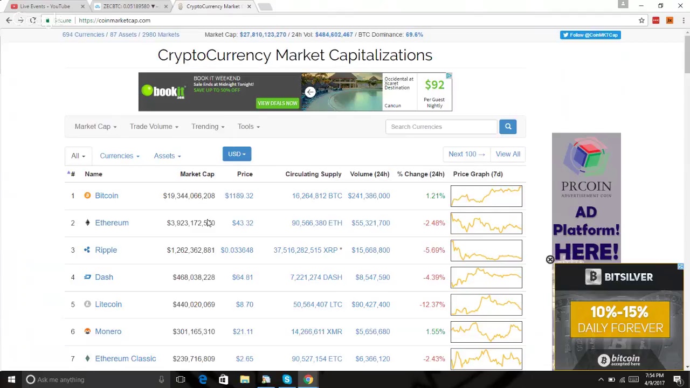Sort table by rank number column
This screenshot has height=388, width=690.
click(71, 174)
